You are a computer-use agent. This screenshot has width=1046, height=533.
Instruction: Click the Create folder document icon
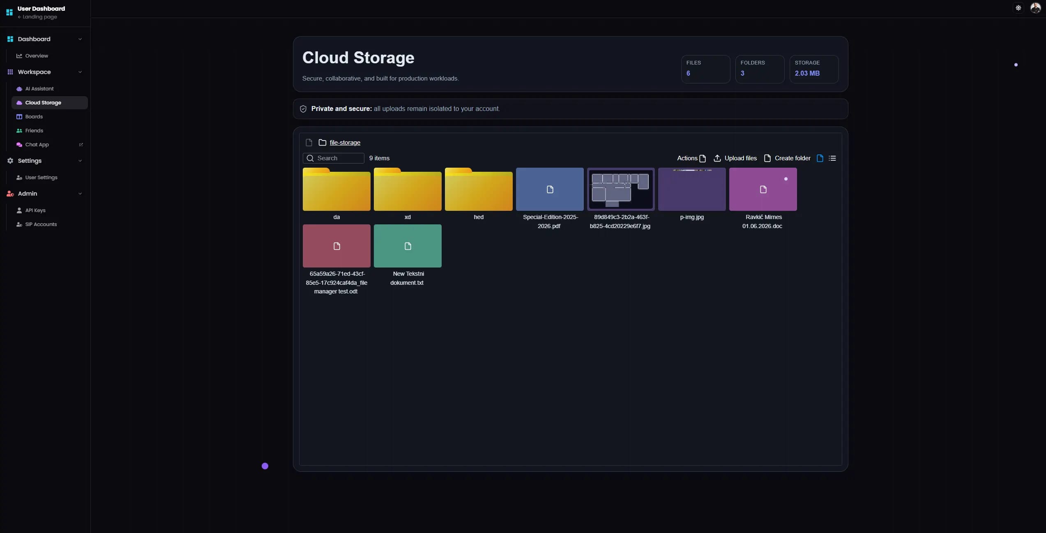click(767, 158)
